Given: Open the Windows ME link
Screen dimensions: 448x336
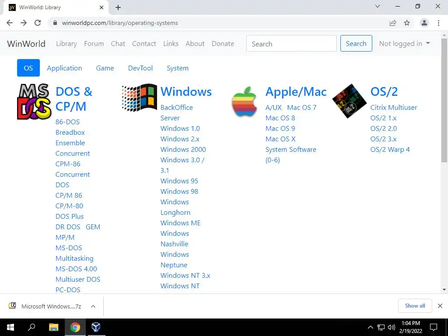Looking at the screenshot, I should click(181, 223).
